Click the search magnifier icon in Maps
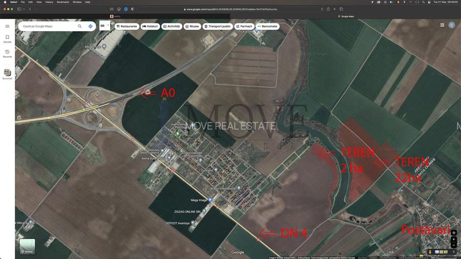This screenshot has width=461, height=259. click(x=80, y=26)
